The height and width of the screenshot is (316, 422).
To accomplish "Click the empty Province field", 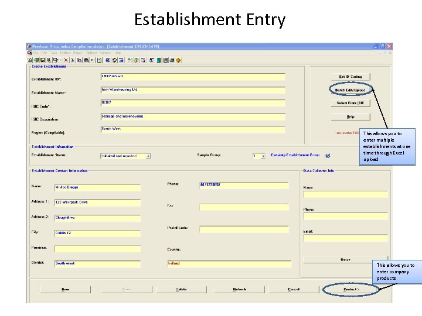I will tap(97, 249).
